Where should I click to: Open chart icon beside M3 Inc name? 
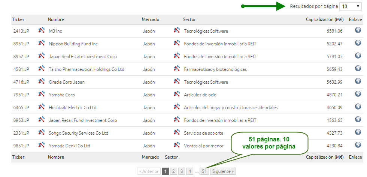42,30
